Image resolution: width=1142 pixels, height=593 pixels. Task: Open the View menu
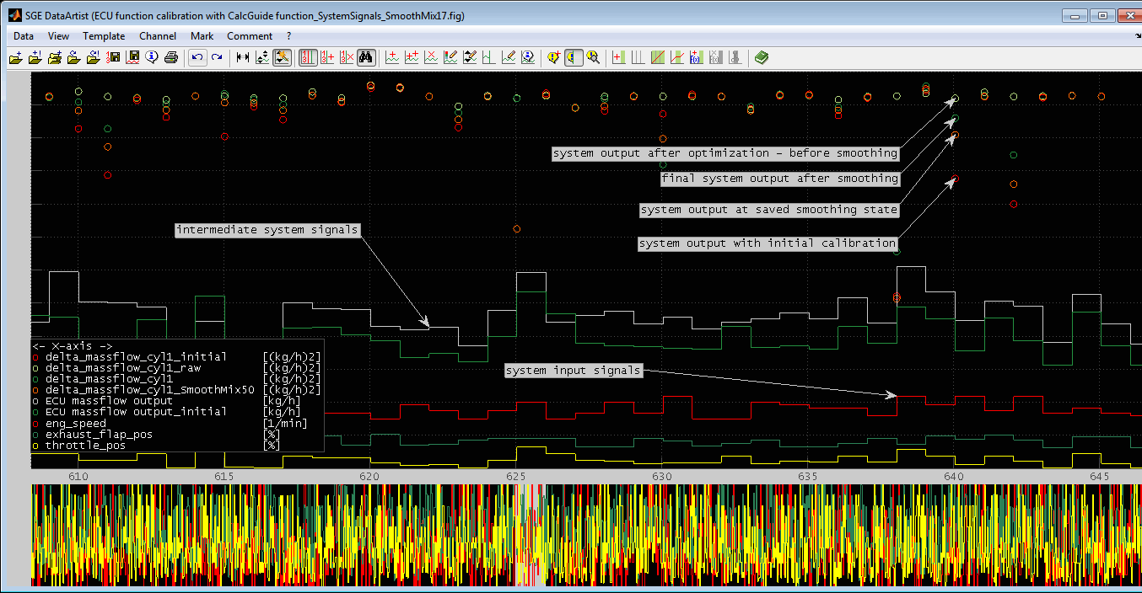59,36
